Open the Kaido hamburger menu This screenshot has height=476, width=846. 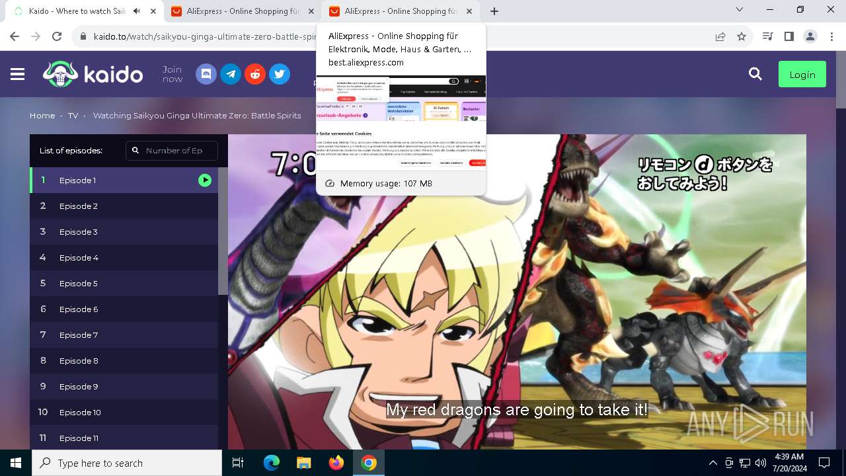18,75
